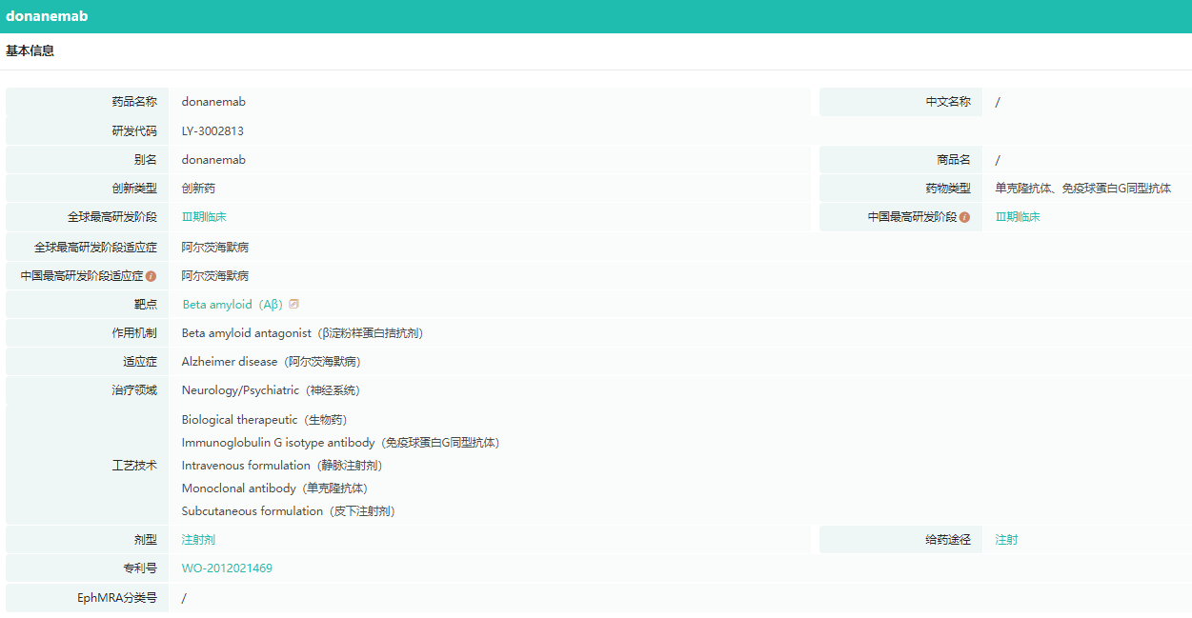Click III期临床 link under 全球最高研发阶段
Image resolution: width=1192 pixels, height=618 pixels.
(204, 217)
